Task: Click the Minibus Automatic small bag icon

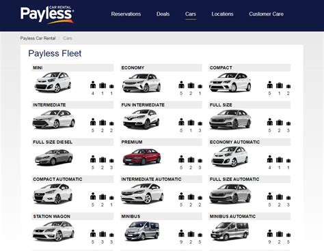Action: (x=288, y=235)
